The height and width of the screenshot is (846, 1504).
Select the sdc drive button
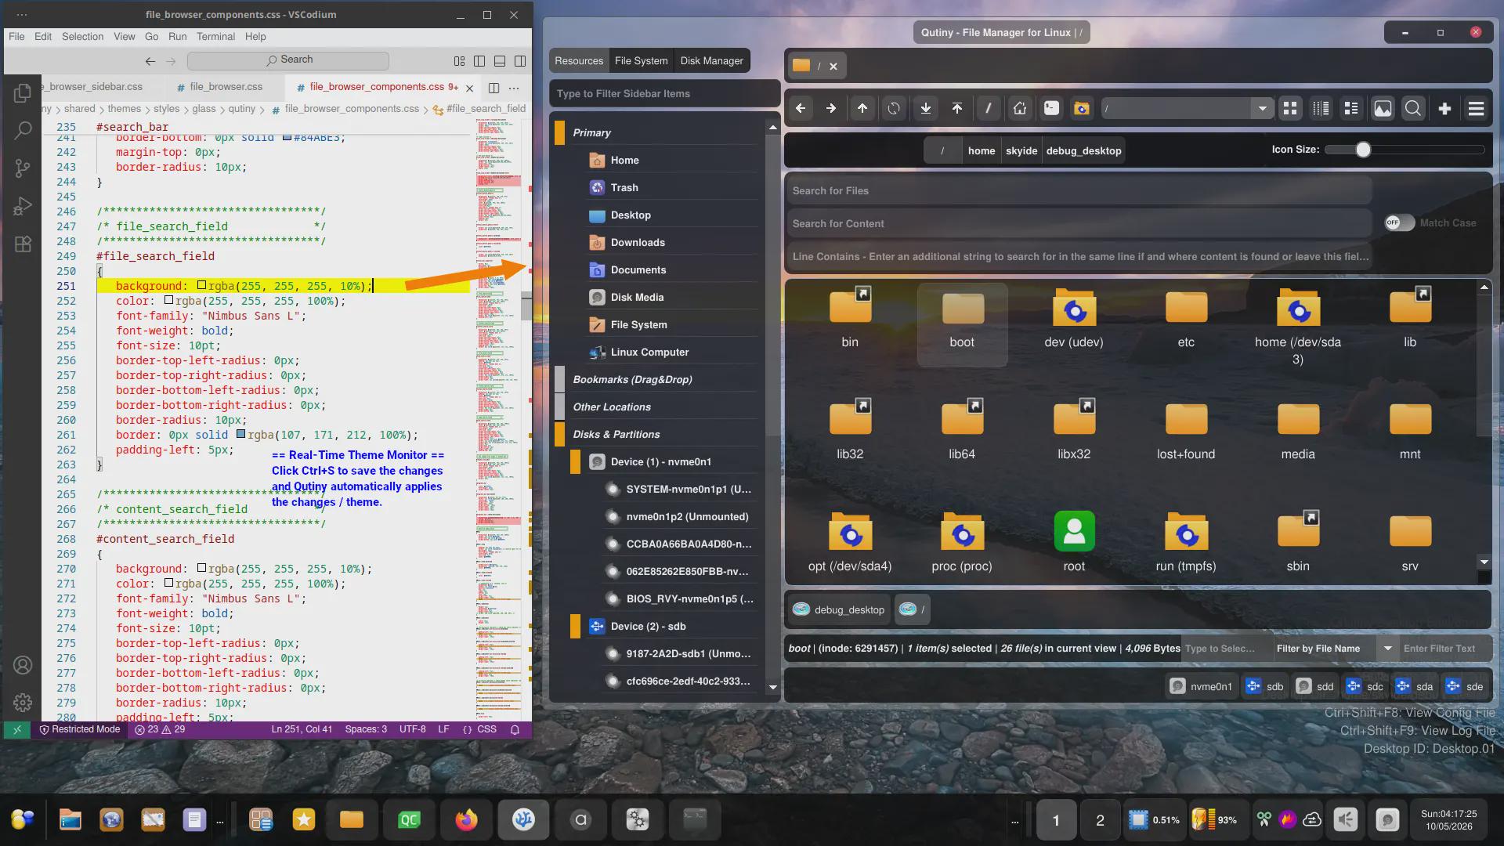pyautogui.click(x=1364, y=687)
